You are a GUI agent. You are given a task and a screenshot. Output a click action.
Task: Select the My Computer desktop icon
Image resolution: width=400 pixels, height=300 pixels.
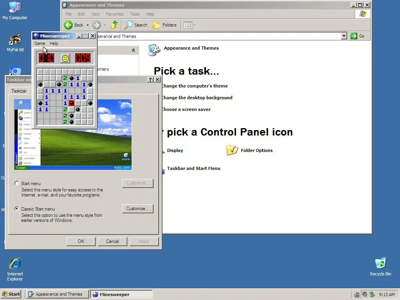(x=15, y=11)
